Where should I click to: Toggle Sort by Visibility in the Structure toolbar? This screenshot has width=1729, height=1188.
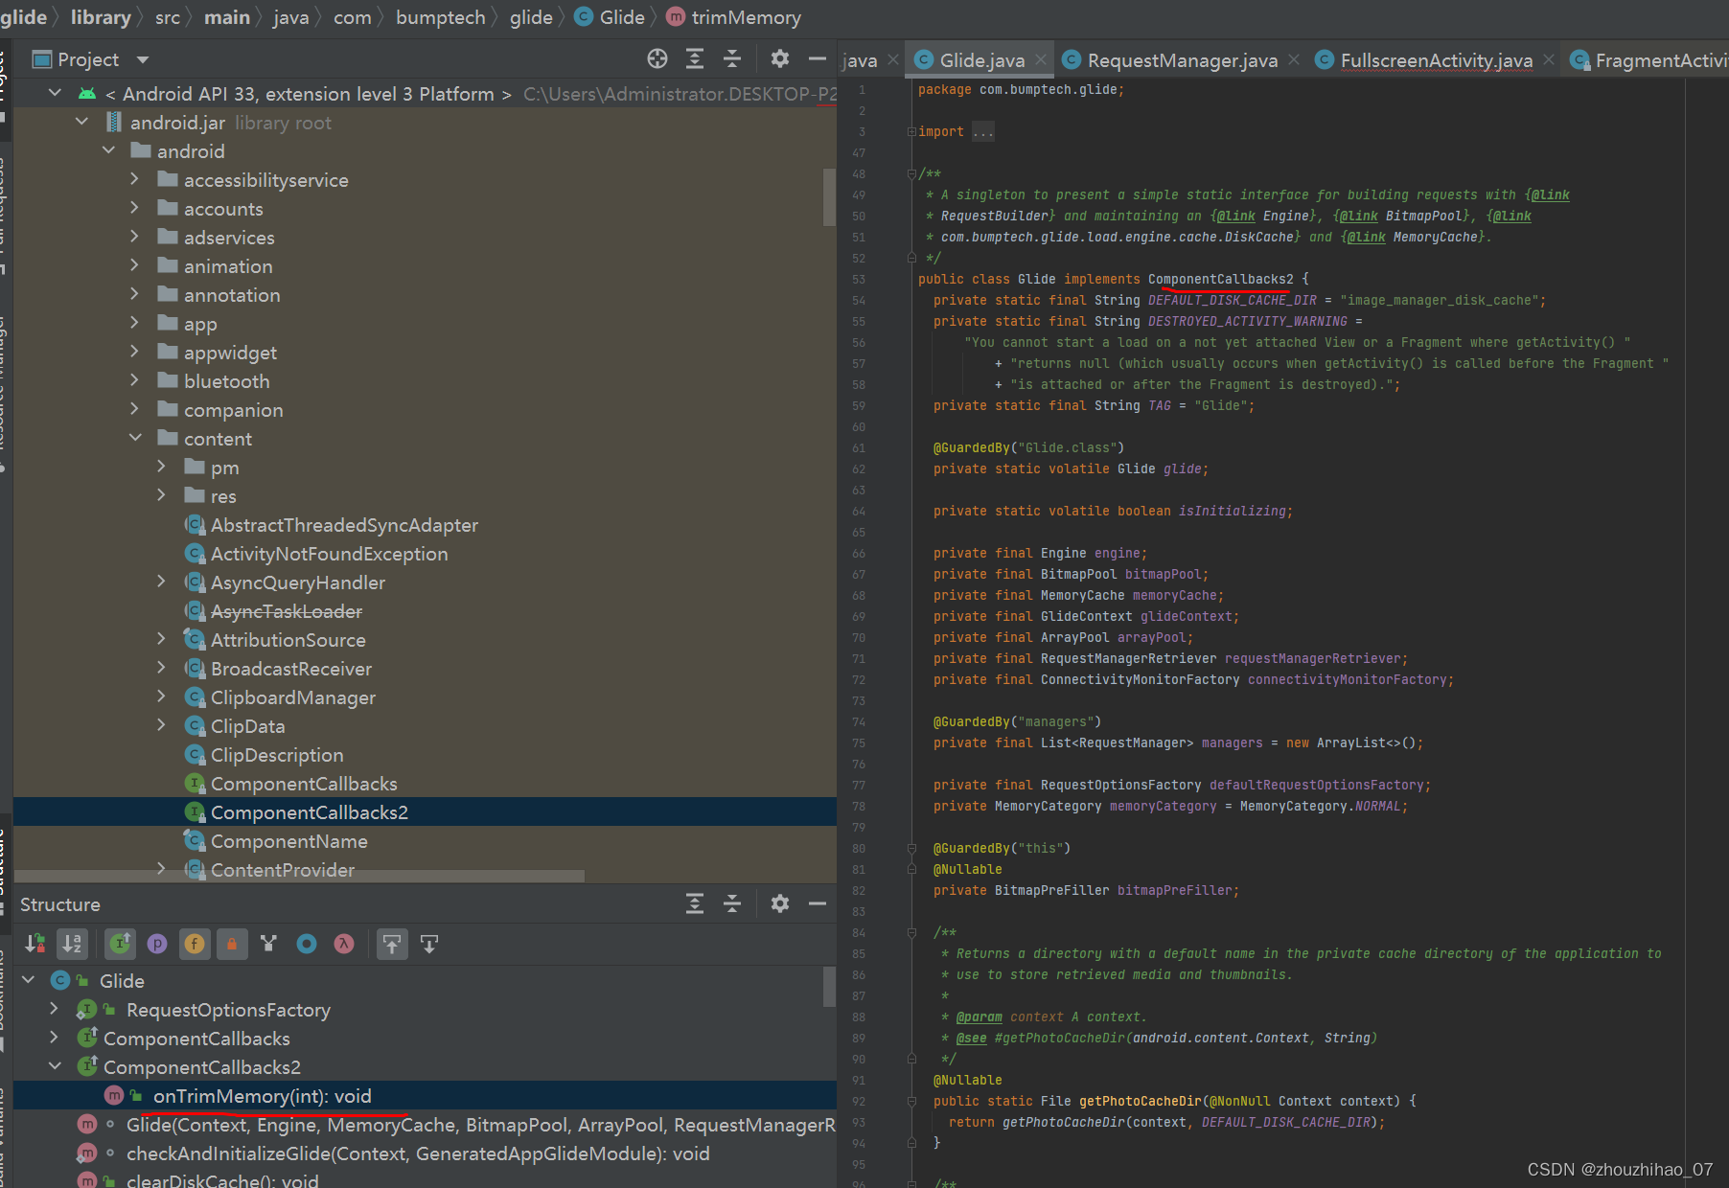coord(35,944)
